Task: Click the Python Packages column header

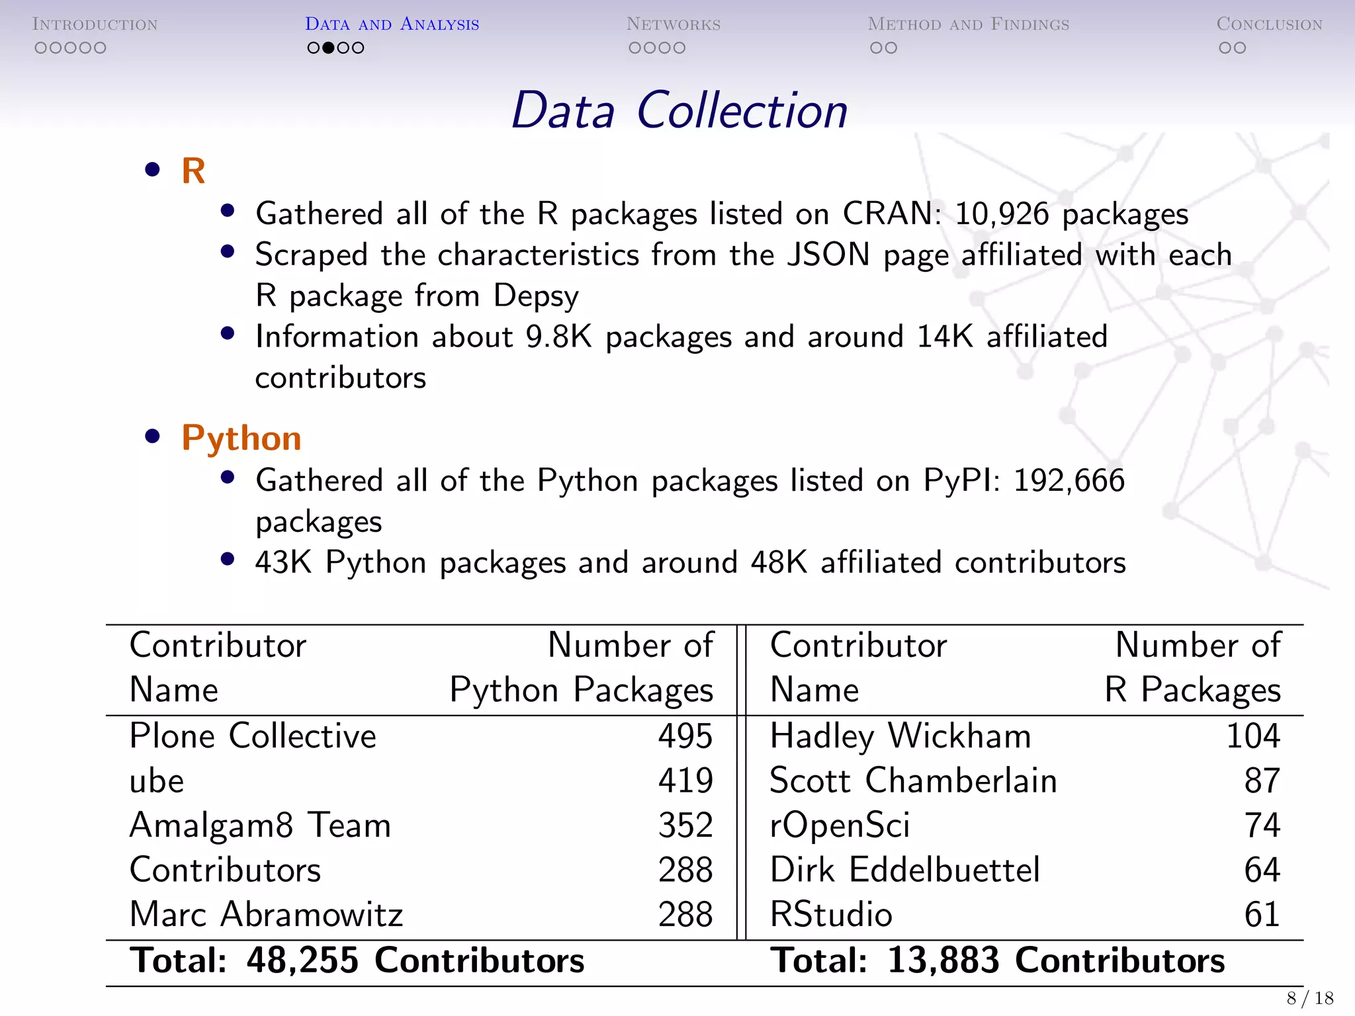Action: pos(582,668)
